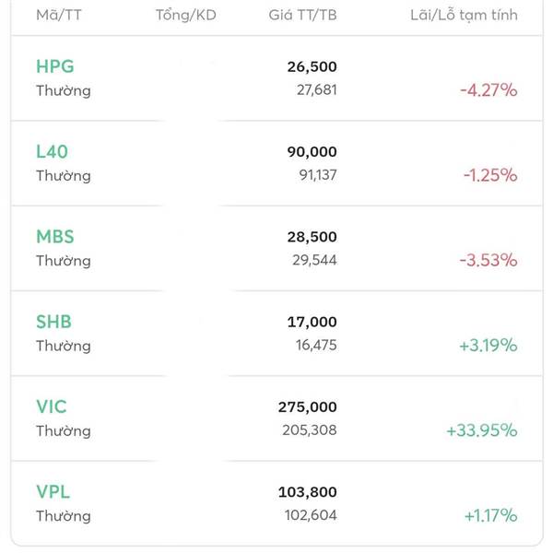The height and width of the screenshot is (553, 553).
Task: Click the VIC market price 275,000
Action: pyautogui.click(x=307, y=406)
